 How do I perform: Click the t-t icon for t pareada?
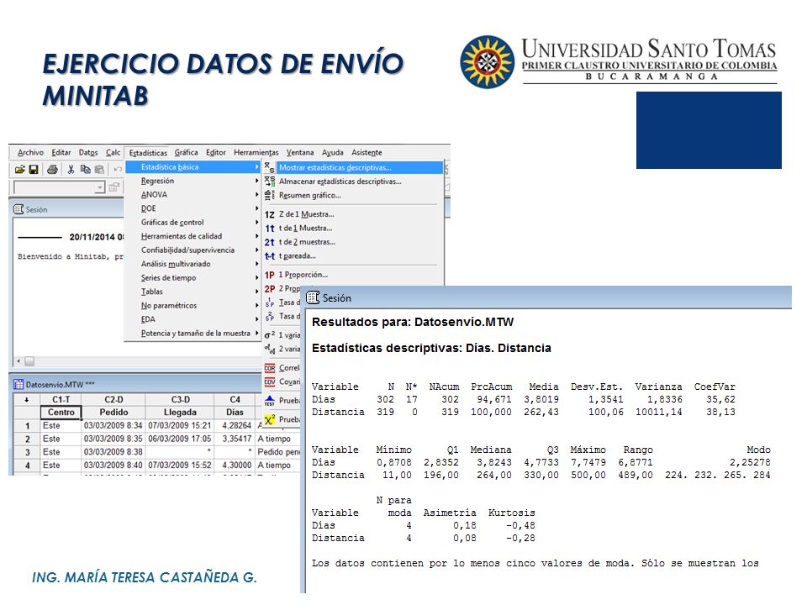point(270,256)
